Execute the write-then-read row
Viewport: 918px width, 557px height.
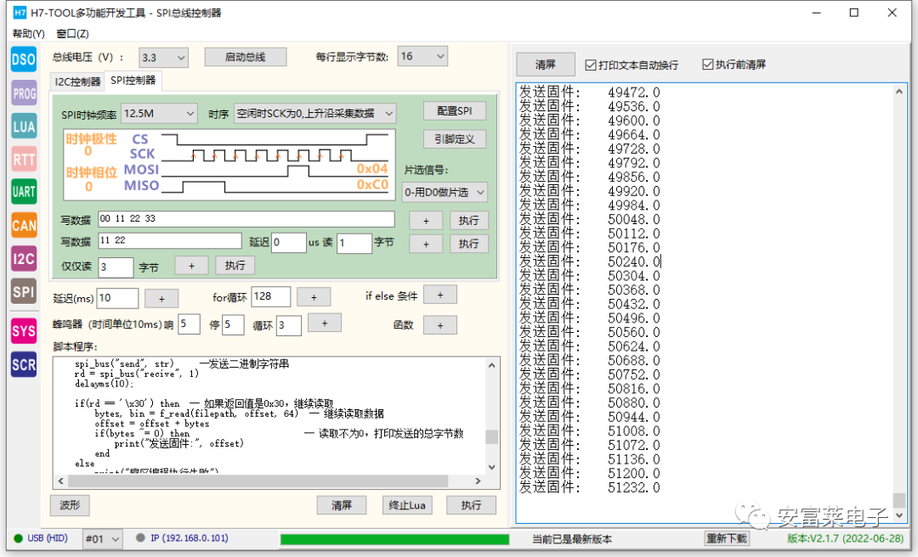(x=468, y=244)
